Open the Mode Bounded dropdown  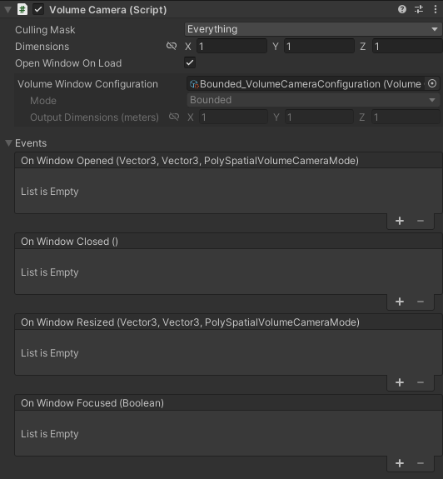pyautogui.click(x=313, y=100)
